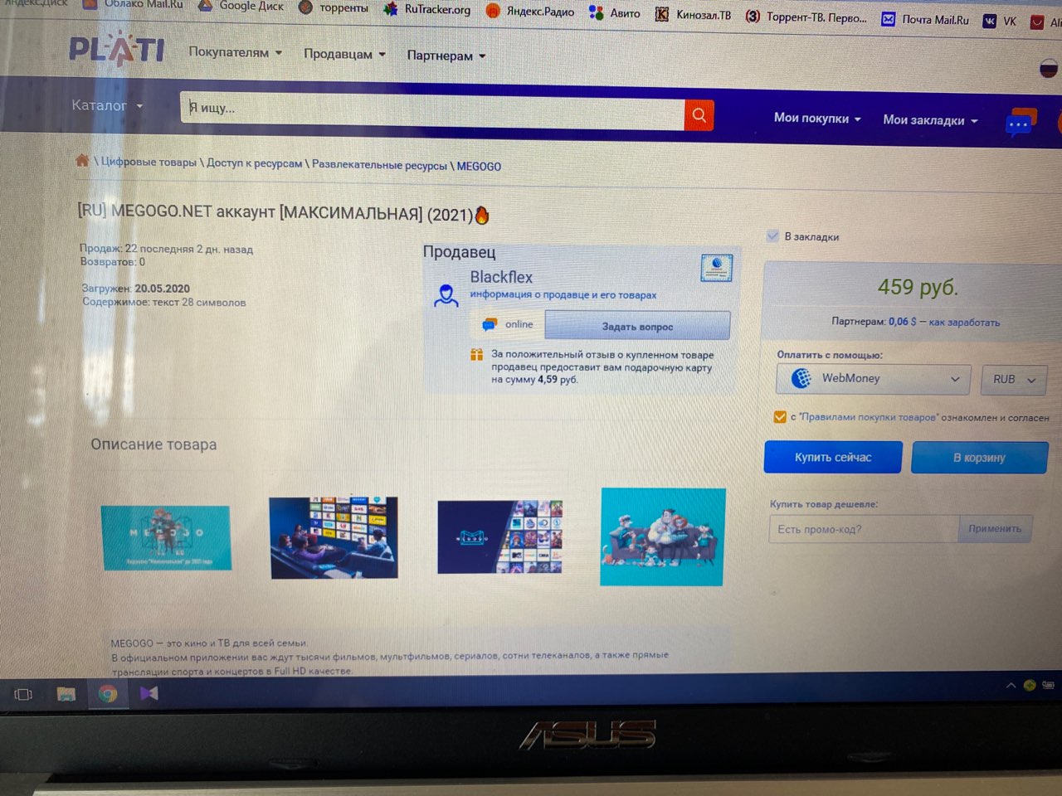Image resolution: width=1062 pixels, height=796 pixels.
Task: Click Доступ к ресурсам breadcrumb
Action: pyautogui.click(x=254, y=163)
